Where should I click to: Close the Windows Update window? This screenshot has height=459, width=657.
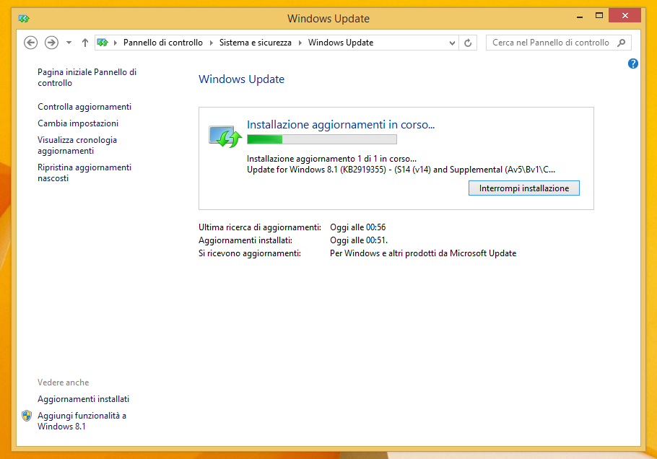[x=625, y=16]
